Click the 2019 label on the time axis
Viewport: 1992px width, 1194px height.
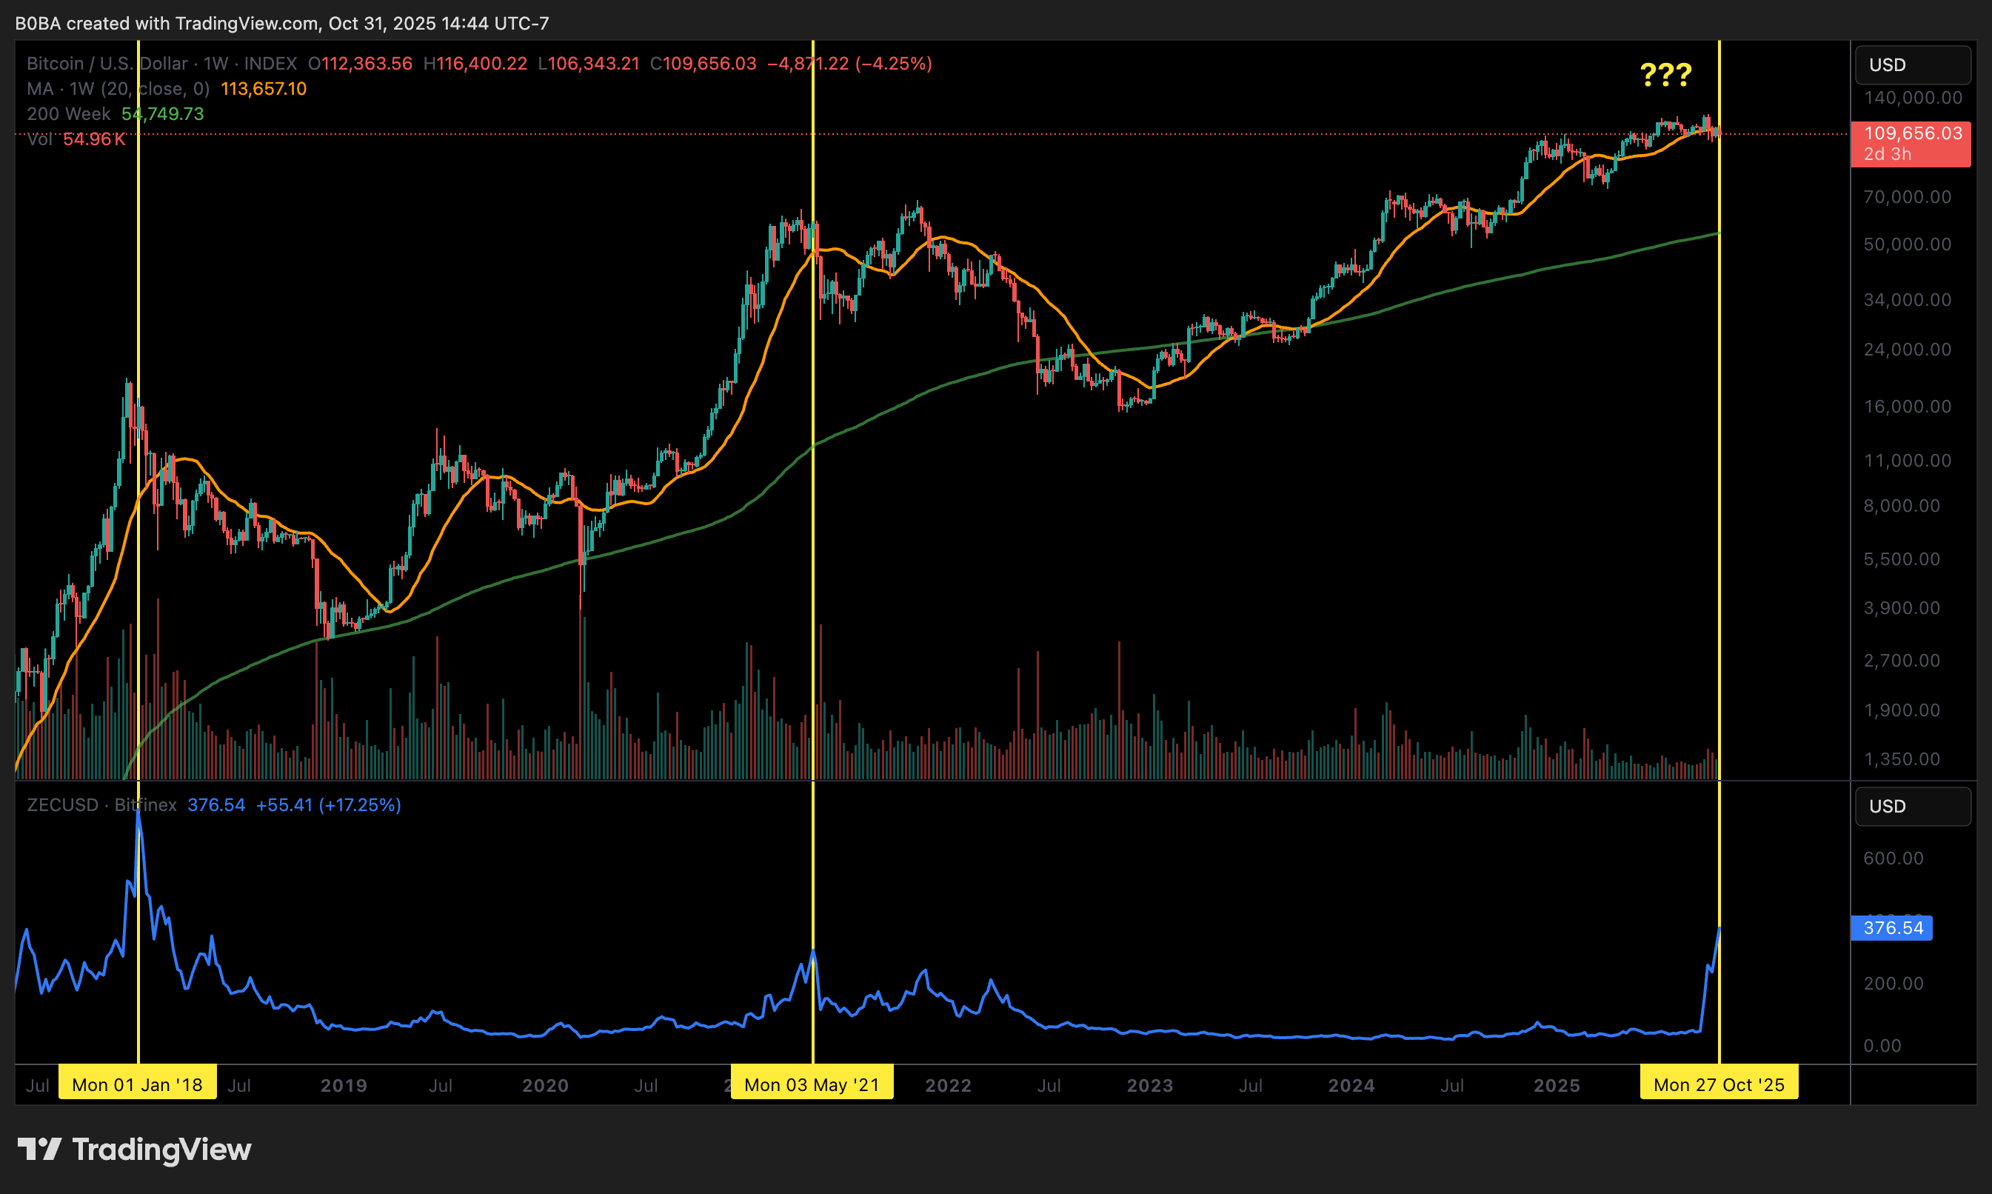click(344, 1084)
